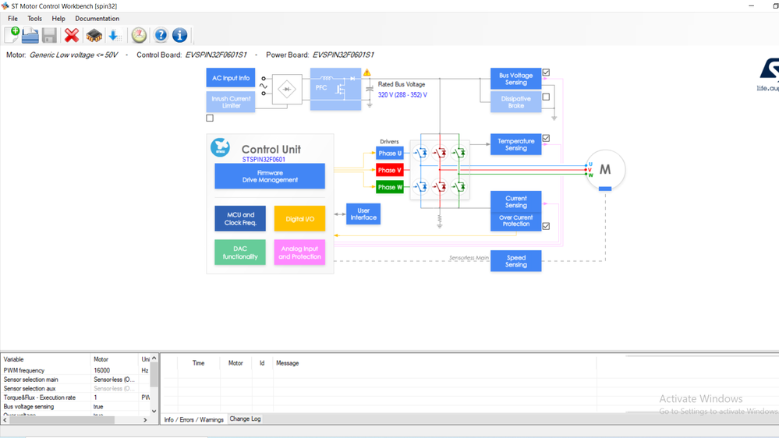
Task: Select the red Phase V driver
Action: (x=390, y=171)
